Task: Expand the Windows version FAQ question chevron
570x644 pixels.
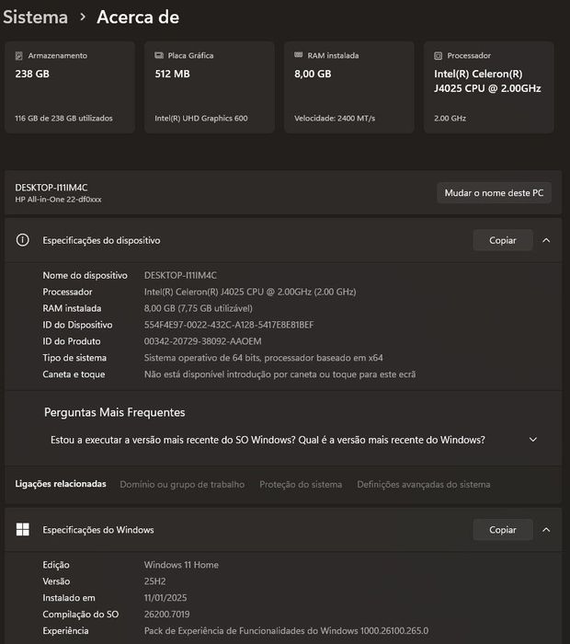Action: tap(533, 440)
